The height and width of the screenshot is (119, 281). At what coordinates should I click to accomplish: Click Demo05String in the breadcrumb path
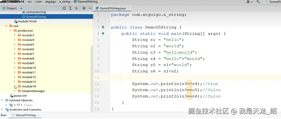86,2
